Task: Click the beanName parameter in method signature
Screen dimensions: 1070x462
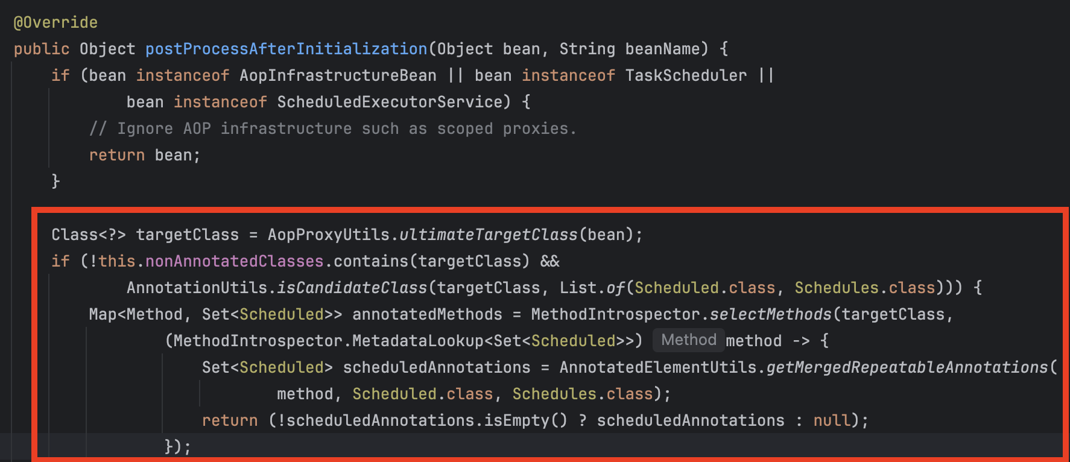Action: tap(662, 49)
